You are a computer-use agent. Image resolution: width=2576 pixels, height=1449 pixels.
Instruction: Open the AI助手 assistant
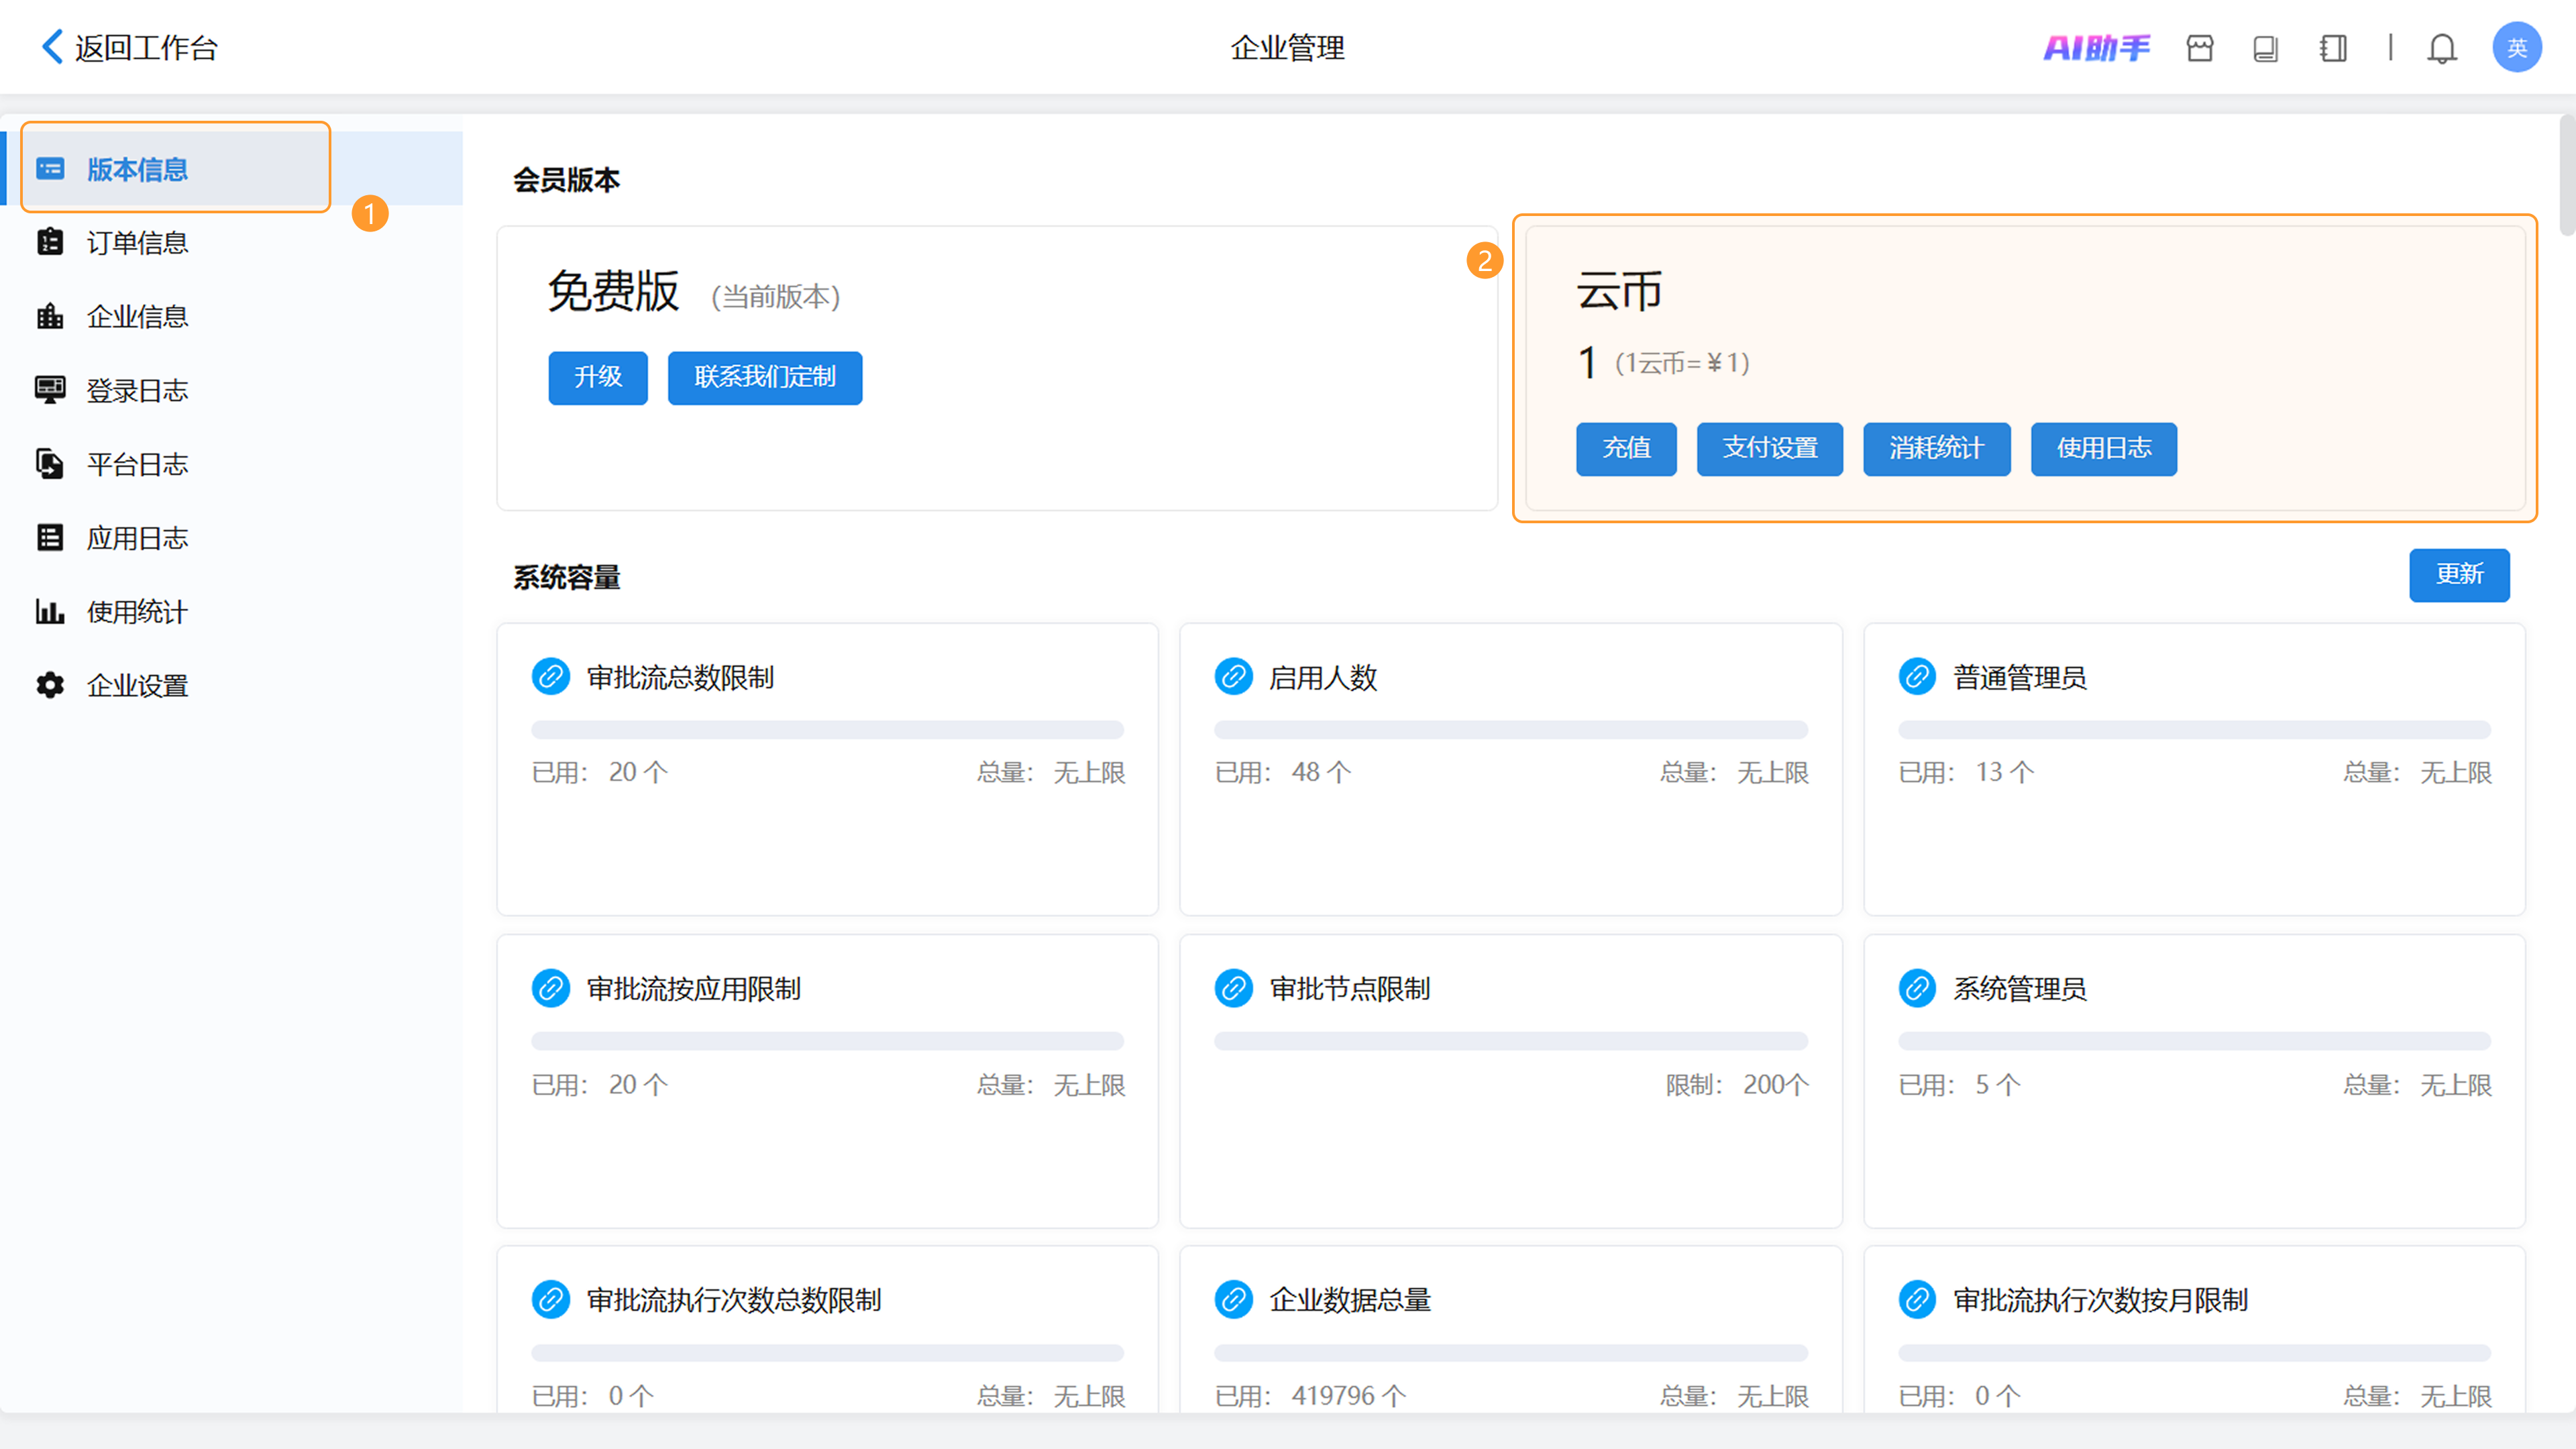tap(2096, 47)
